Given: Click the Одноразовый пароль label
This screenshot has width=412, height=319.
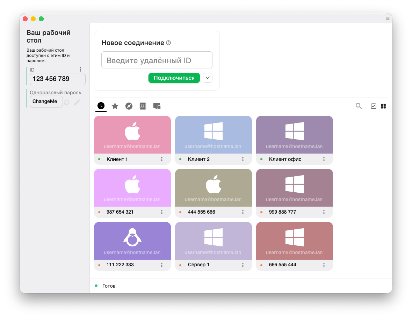Looking at the screenshot, I should [x=55, y=92].
